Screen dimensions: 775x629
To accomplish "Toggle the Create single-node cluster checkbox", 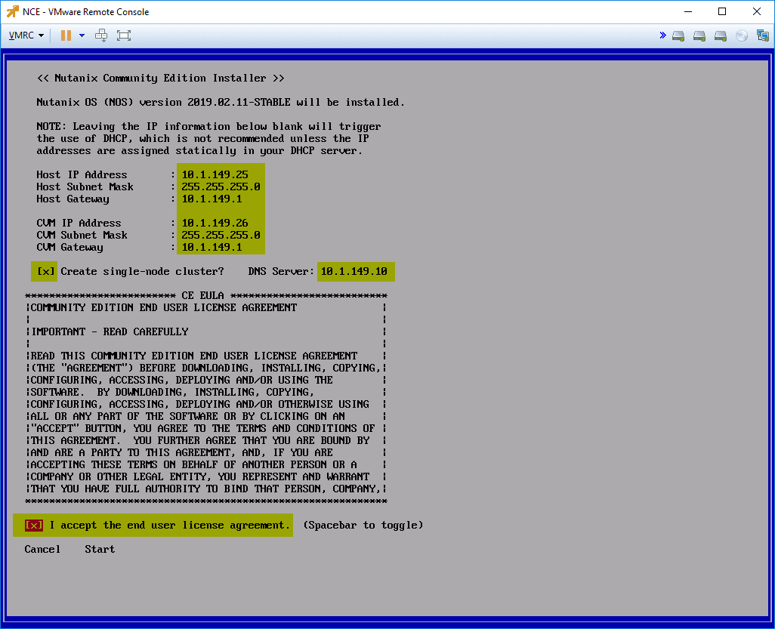I will (x=45, y=271).
